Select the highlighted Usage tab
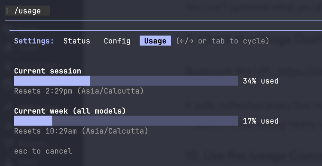 coord(155,41)
